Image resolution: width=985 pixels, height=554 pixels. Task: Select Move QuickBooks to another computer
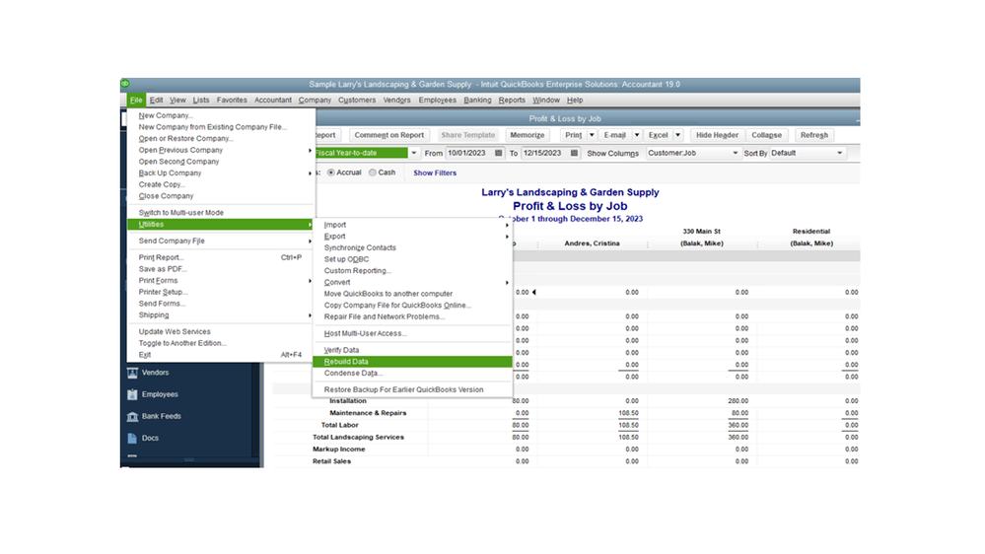413,294
